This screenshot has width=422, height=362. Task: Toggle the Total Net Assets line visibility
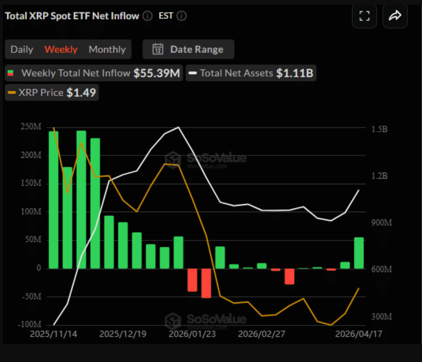point(250,73)
